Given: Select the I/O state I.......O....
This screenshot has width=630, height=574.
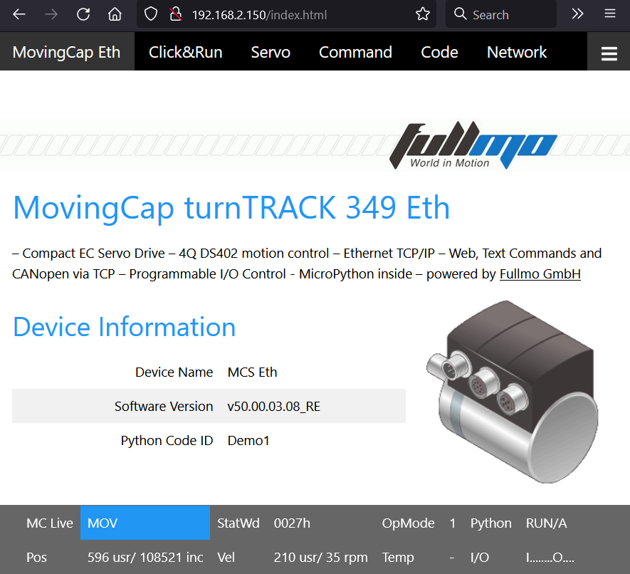Looking at the screenshot, I should tap(550, 557).
